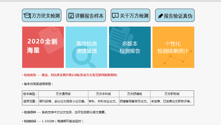Click the 检测语种 description line
Screen dimensions: 221x125
(64, 112)
